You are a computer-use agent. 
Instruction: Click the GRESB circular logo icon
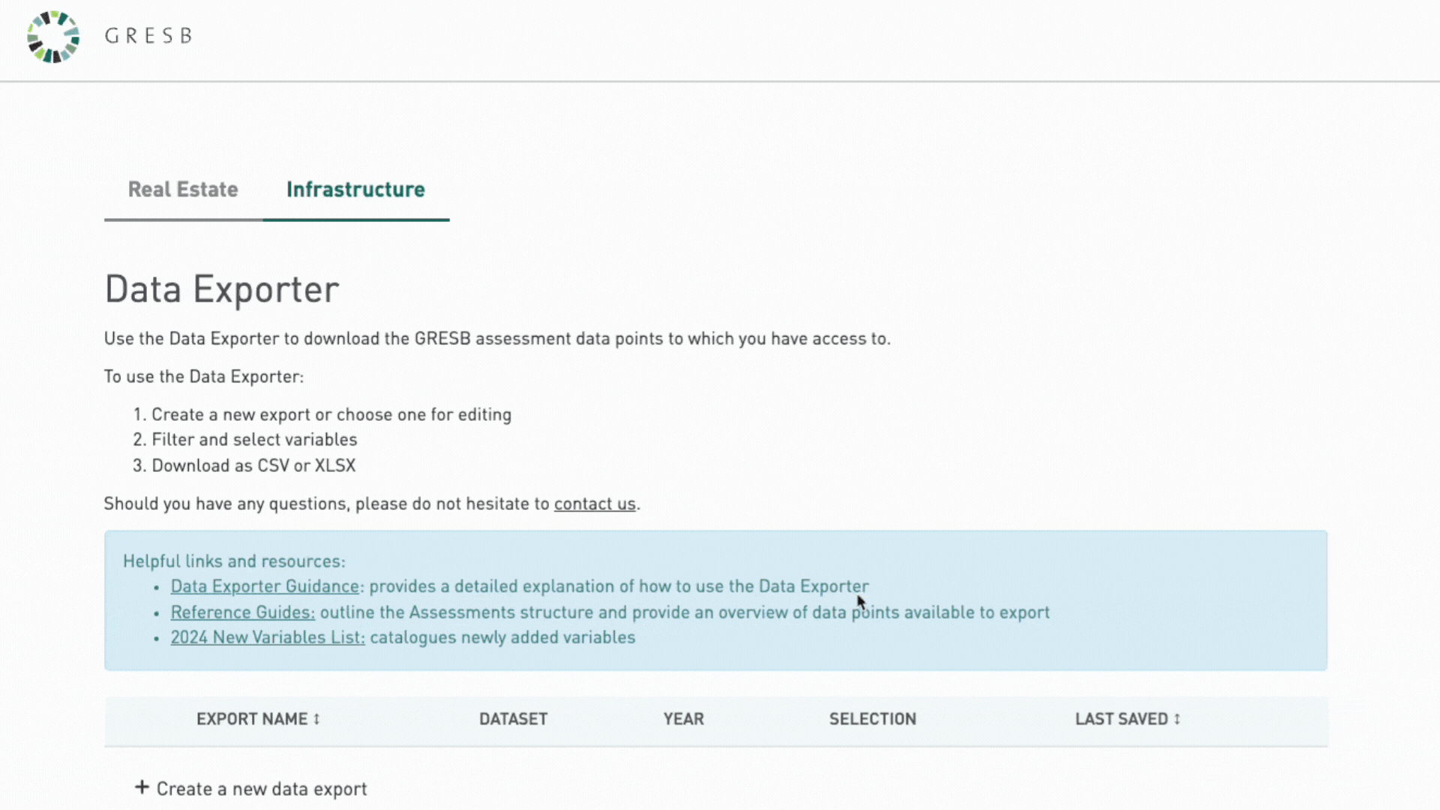tap(53, 37)
